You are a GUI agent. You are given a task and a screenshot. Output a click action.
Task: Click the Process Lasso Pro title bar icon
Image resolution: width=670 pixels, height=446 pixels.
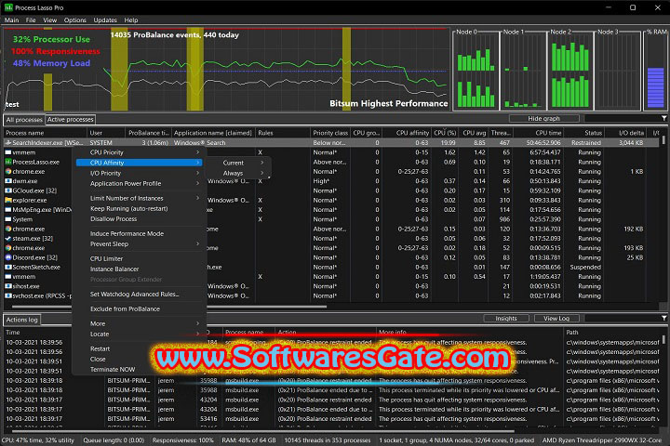click(8, 7)
